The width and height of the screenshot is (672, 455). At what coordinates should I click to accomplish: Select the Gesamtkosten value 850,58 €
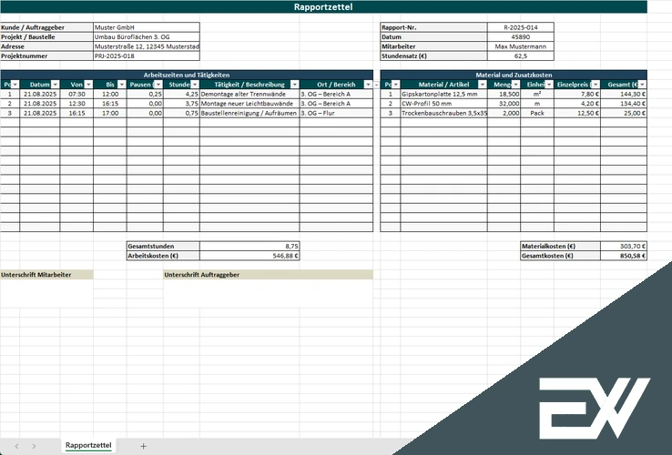tap(624, 256)
